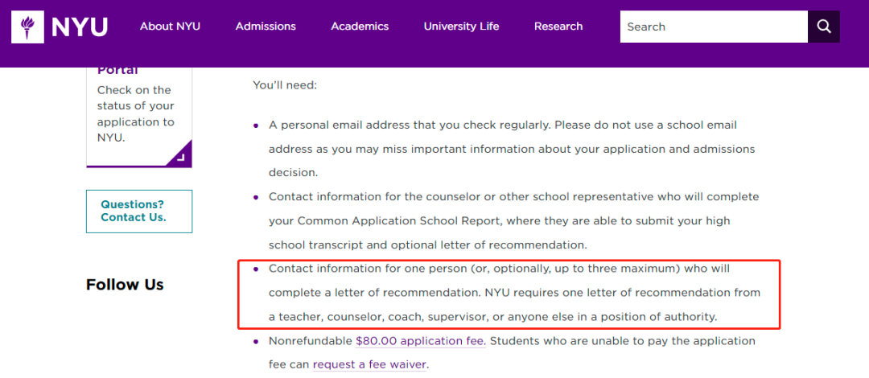Select Academics in the navigation bar
869x378 pixels.
point(360,26)
